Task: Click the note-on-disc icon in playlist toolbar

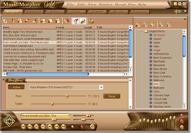Action: click(x=35, y=21)
